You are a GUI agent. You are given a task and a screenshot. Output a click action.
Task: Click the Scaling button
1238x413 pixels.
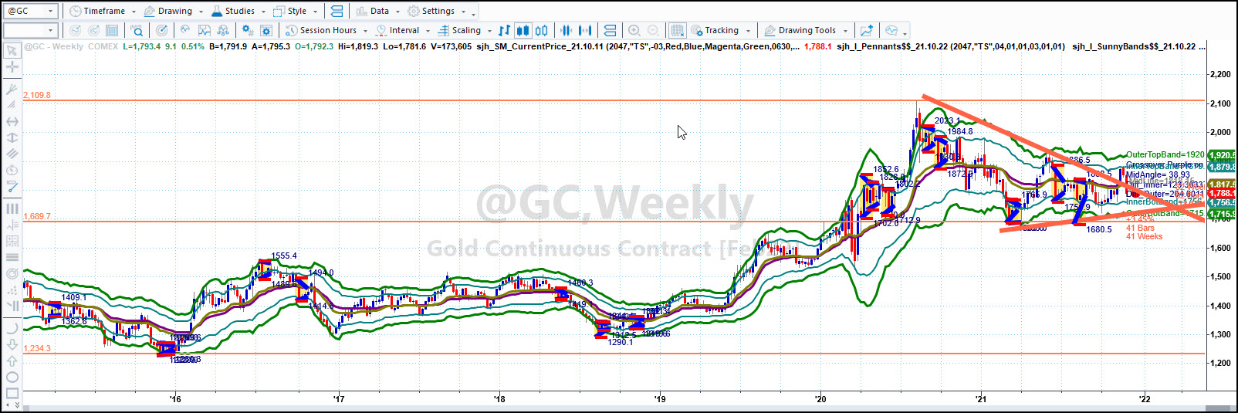coord(459,30)
